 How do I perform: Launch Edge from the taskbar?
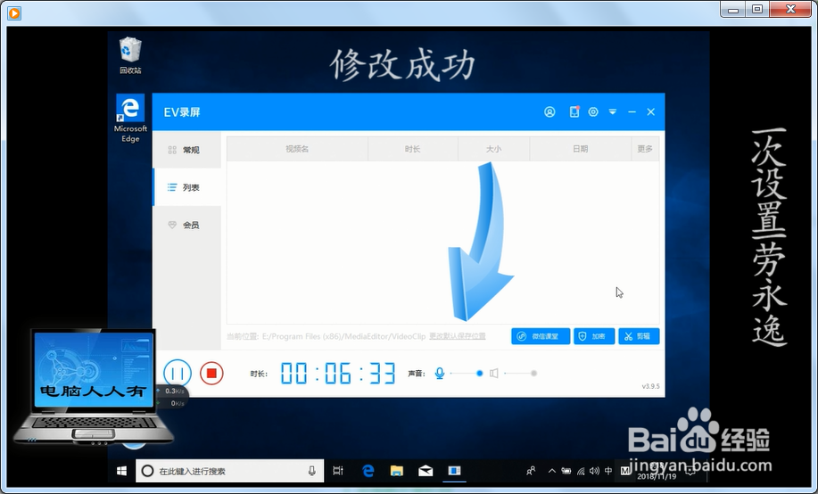pos(368,471)
